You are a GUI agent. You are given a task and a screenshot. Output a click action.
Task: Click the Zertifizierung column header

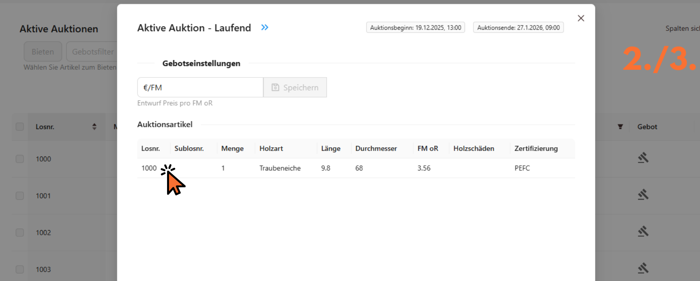536,148
